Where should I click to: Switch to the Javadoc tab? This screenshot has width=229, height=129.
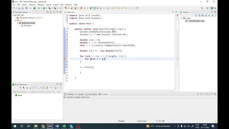point(80,94)
